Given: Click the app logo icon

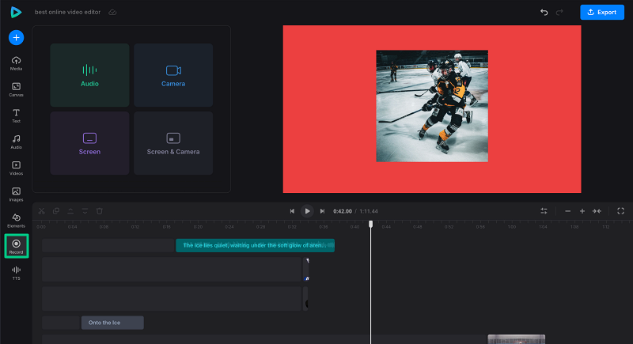Looking at the screenshot, I should pyautogui.click(x=16, y=12).
